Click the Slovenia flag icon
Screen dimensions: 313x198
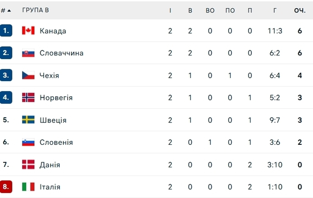coord(28,143)
